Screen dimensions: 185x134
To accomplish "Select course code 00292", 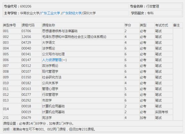I will pyautogui.click(x=26, y=100).
